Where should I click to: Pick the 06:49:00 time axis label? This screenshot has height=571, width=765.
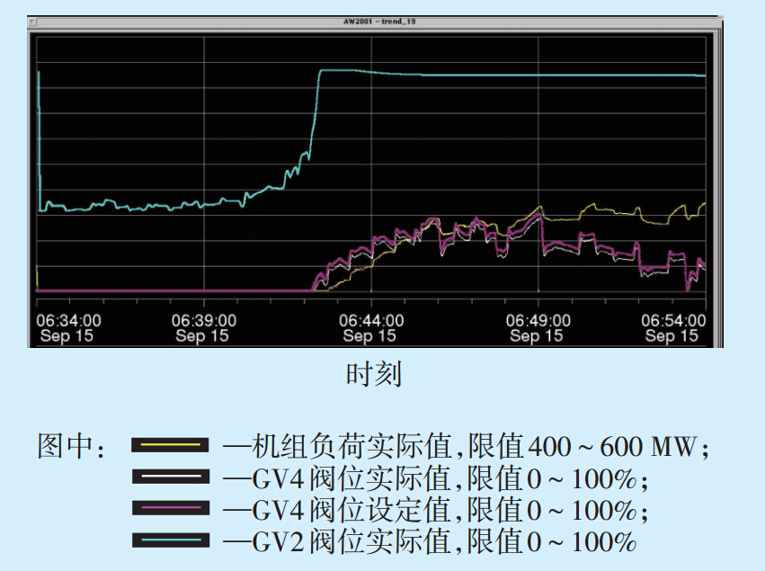pos(537,320)
